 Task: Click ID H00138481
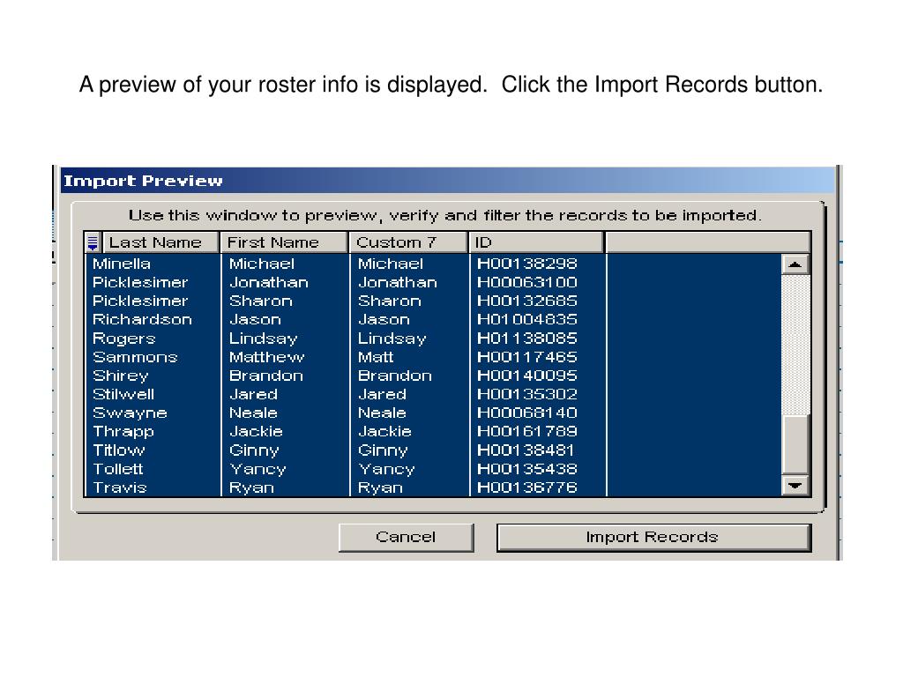(526, 450)
